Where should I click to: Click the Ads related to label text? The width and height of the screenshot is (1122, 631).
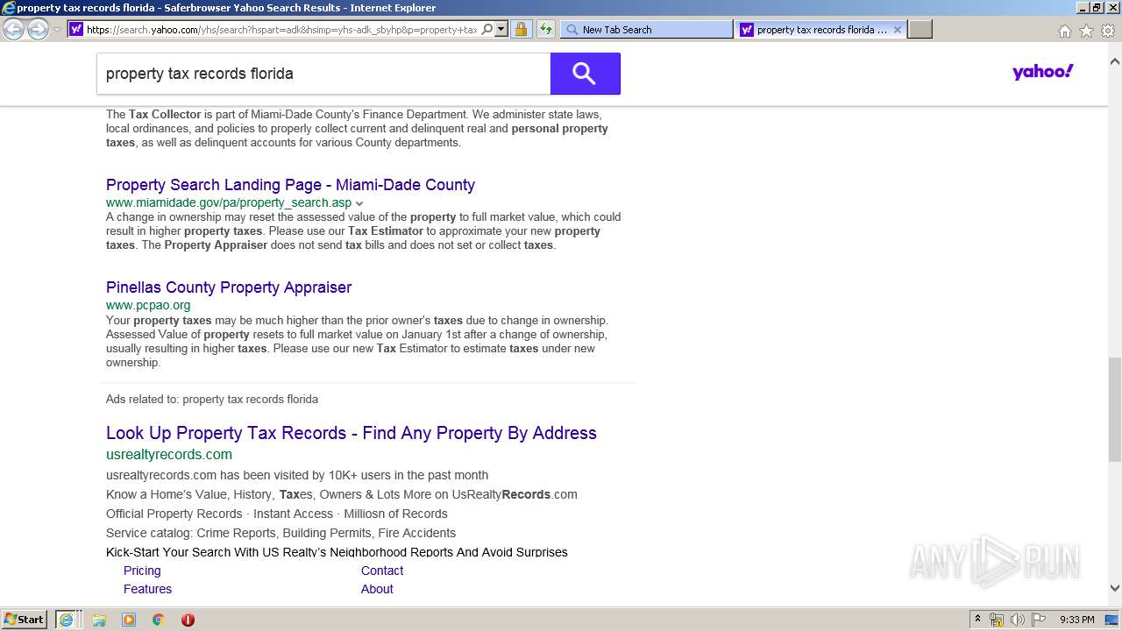coord(212,399)
